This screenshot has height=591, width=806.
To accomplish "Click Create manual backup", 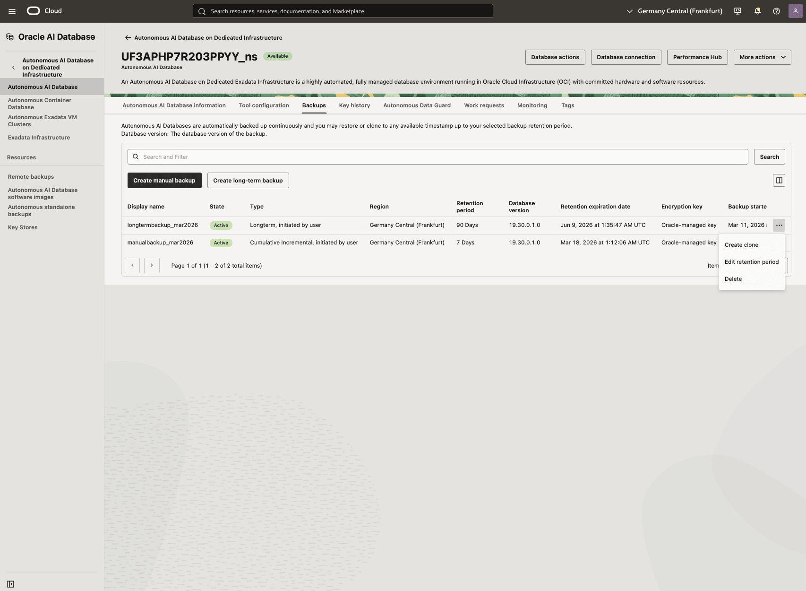I will pyautogui.click(x=164, y=180).
